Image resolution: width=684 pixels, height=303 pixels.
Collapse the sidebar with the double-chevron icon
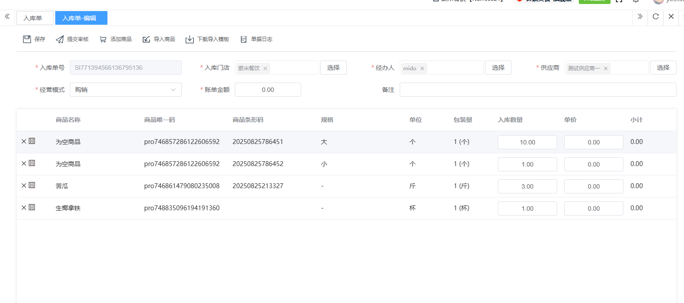click(x=7, y=17)
